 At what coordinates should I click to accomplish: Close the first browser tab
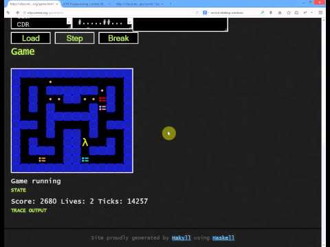[57, 4]
